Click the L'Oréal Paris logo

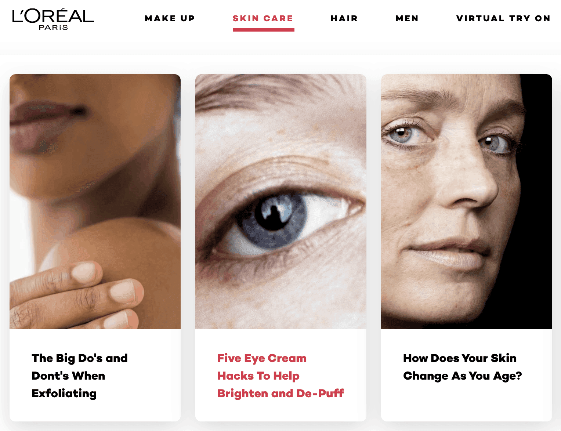pos(53,19)
